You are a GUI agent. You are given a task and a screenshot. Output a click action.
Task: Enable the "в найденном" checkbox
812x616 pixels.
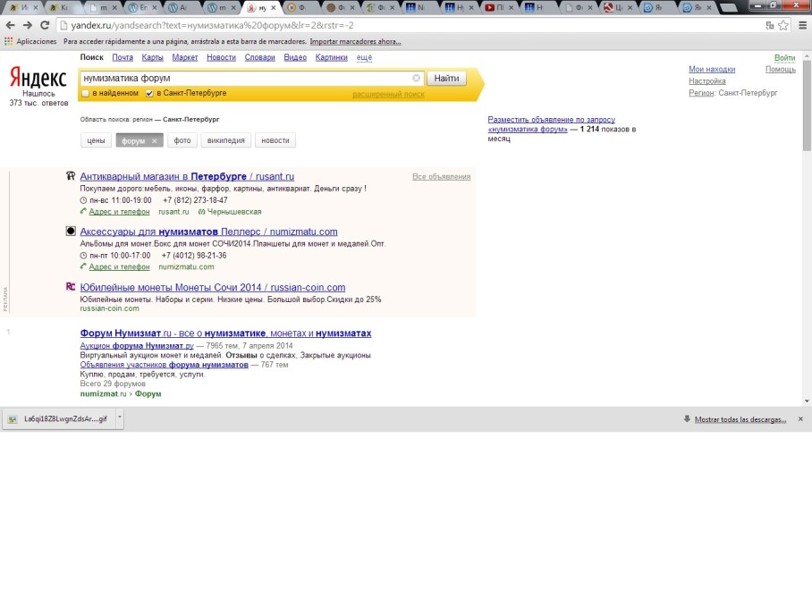coord(85,93)
